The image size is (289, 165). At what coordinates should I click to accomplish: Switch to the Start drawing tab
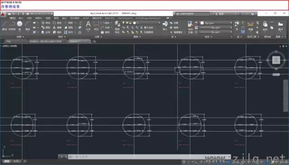9,41
